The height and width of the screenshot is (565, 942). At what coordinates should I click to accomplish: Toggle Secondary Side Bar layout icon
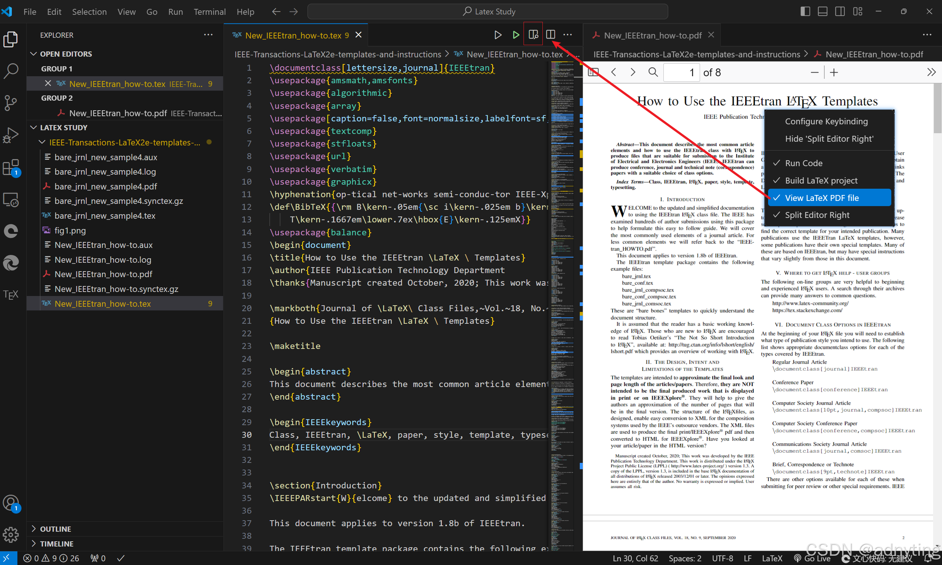(x=840, y=11)
